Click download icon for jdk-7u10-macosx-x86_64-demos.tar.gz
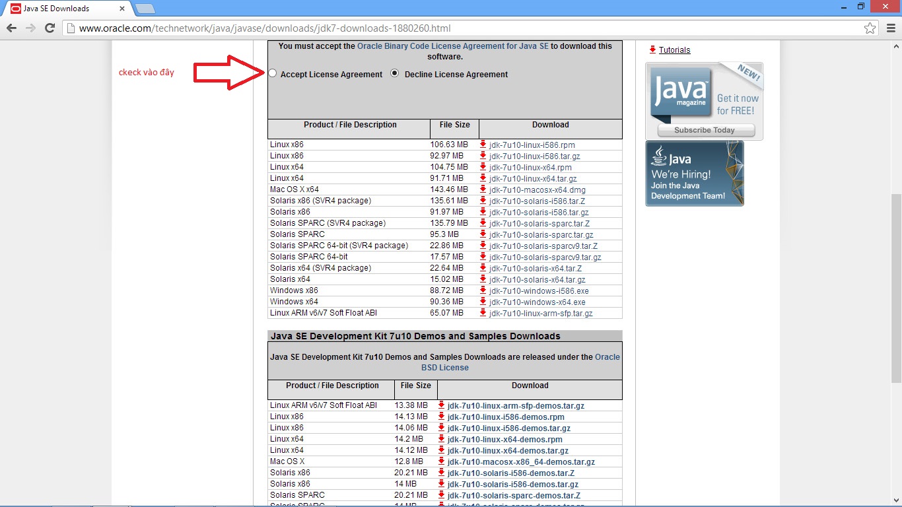 (x=441, y=461)
